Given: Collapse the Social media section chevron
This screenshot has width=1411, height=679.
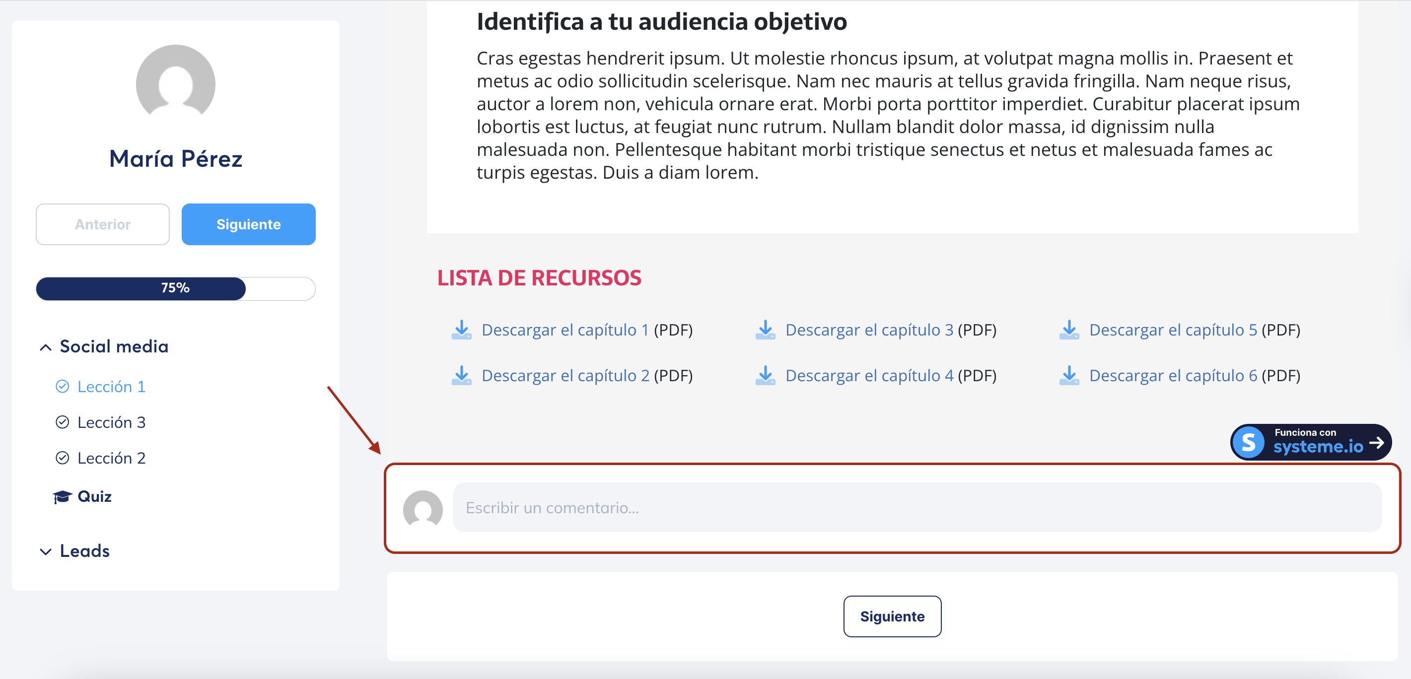Looking at the screenshot, I should pos(46,347).
